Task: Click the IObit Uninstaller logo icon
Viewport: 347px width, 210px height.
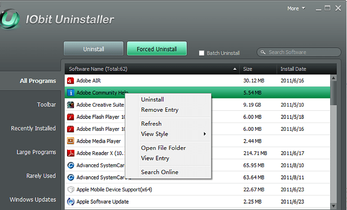Action: coord(9,19)
